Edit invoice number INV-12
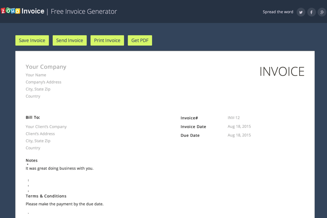The image size is (327, 218). (x=233, y=118)
